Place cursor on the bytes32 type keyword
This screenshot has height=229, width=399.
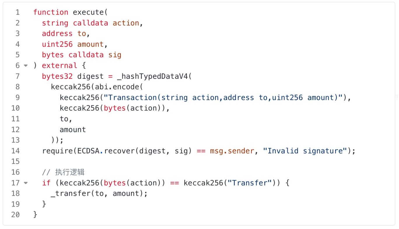[57, 76]
